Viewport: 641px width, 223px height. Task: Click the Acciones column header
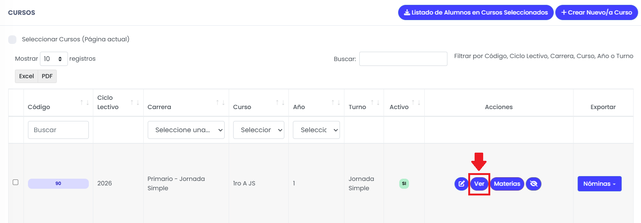click(x=499, y=107)
